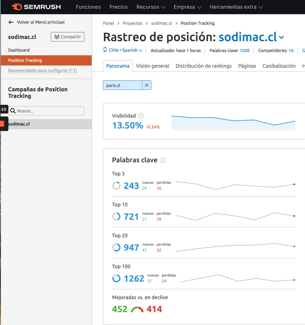Click the improved keywords count 452
305x325 pixels.
click(x=120, y=309)
